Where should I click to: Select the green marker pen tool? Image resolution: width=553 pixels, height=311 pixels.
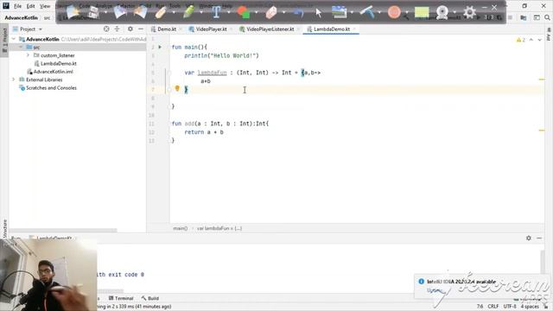188,12
